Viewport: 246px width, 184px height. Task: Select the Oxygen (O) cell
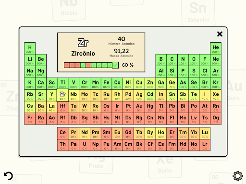coord(194,60)
